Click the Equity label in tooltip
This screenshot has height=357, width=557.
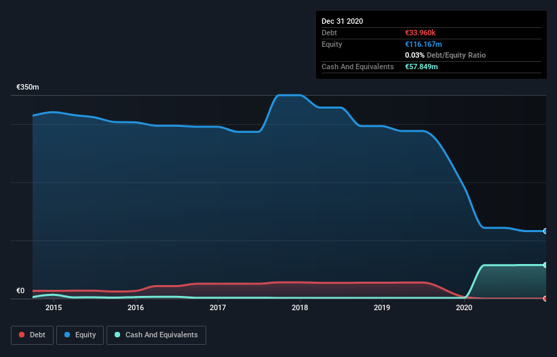pyautogui.click(x=332, y=44)
